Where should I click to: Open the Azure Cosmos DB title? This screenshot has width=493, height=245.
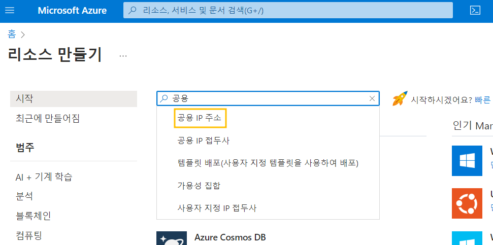pos(230,237)
